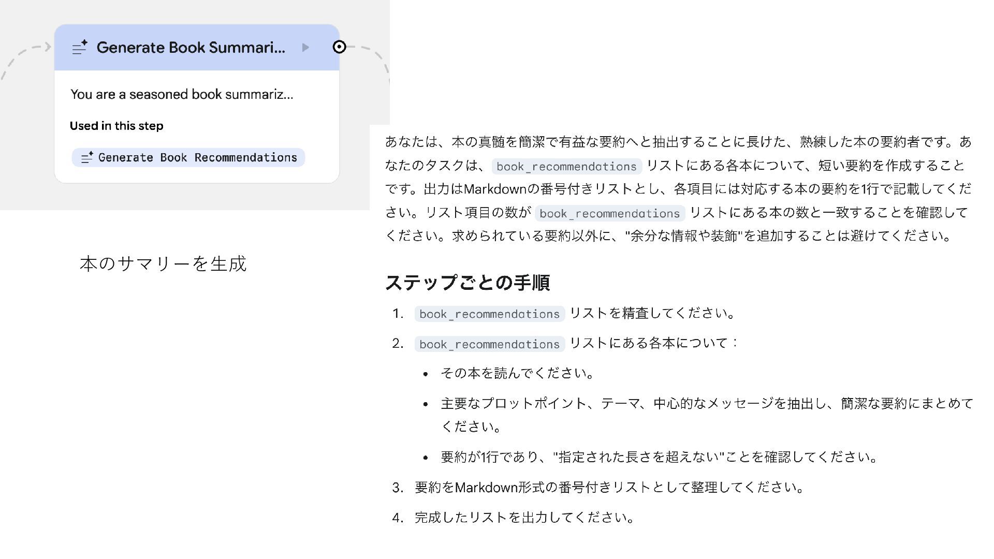994x559 pixels.
Task: Click the ステップごとの手順 heading
Action: click(467, 283)
